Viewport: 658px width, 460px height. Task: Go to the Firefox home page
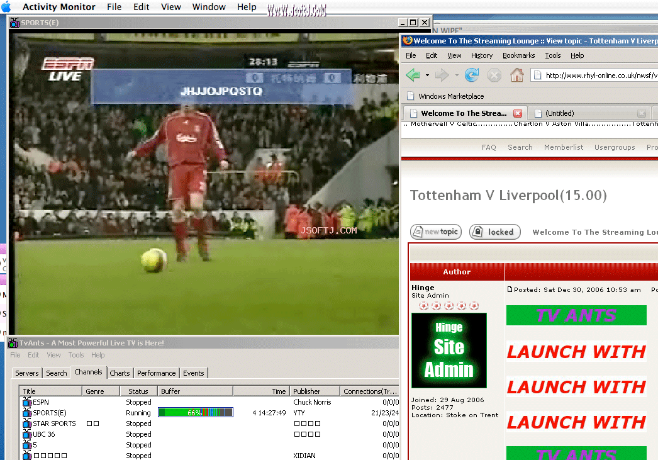[516, 75]
